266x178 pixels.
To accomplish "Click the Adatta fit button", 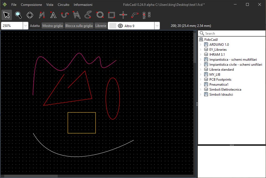I will click(x=35, y=26).
